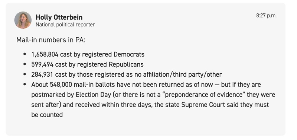The height and width of the screenshot is (140, 297).
Task: Click Holly Otterbein's profile photo
Action: pyautogui.click(x=23, y=20)
